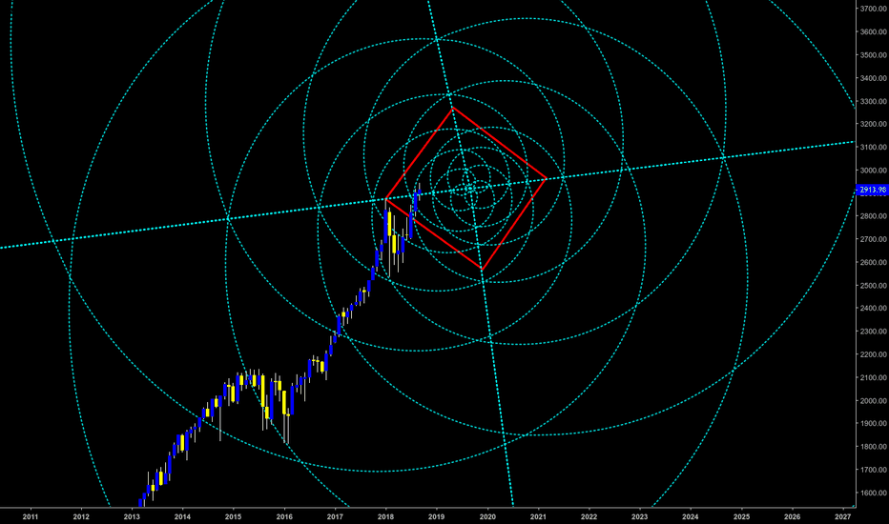Pick the 3300.00 price scale label

873,101
